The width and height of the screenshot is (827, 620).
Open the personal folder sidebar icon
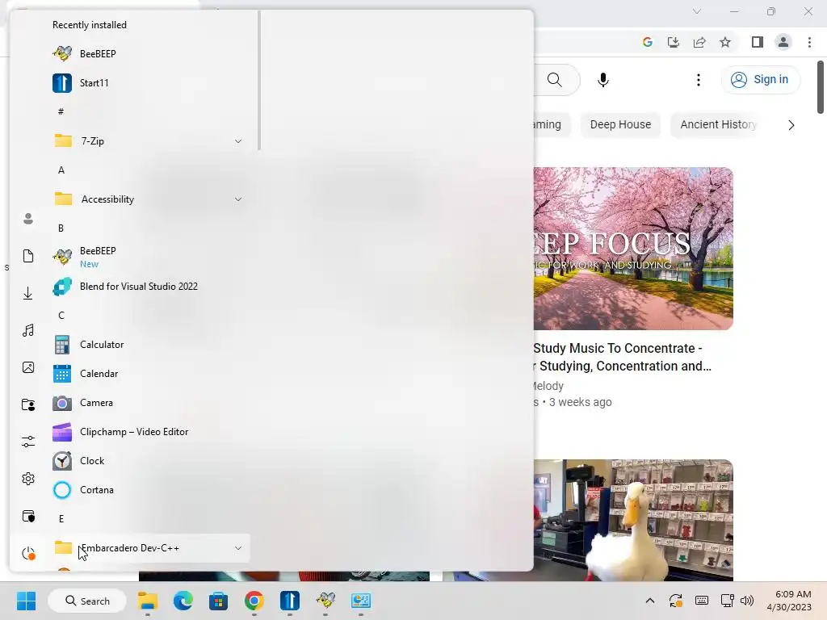tap(28, 404)
